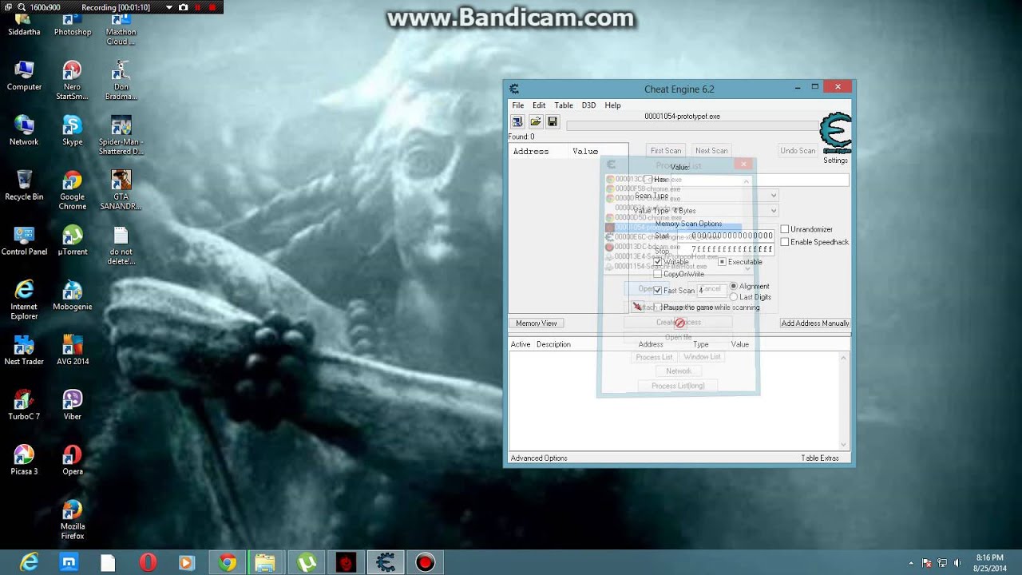
Task: Open the Nero StartSmart desktop icon
Action: tap(73, 80)
